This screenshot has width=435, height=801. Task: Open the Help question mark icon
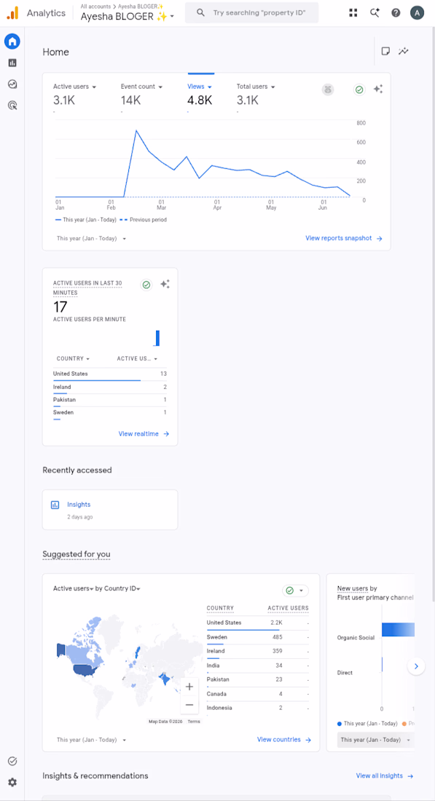[x=396, y=13]
